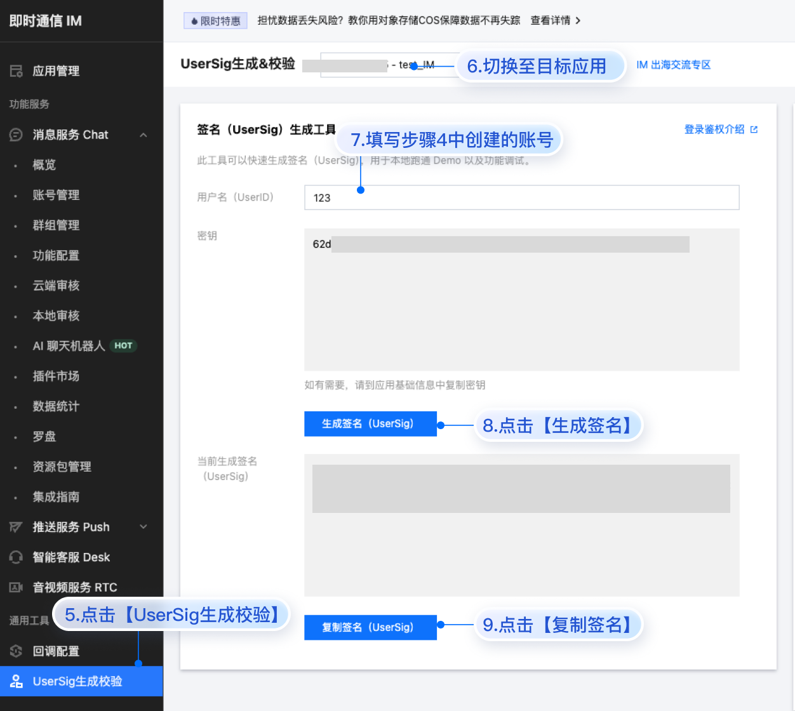This screenshot has height=711, width=795.
Task: Select AI 聊天机器人 menu entry
Action: click(x=69, y=346)
